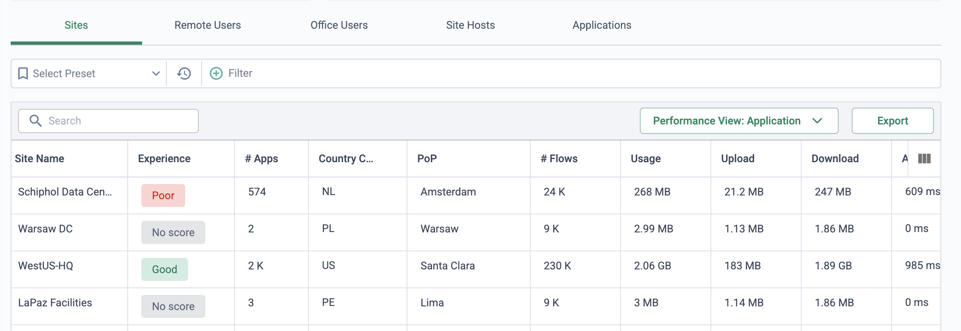The image size is (961, 331).
Task: Switch to the Remote Users tab
Action: (208, 25)
